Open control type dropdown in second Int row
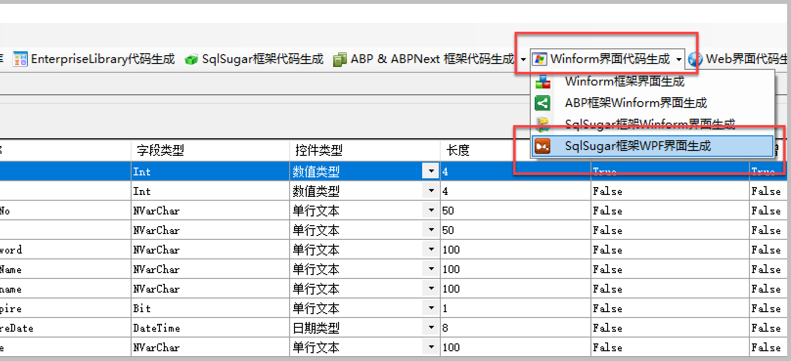Screen dimensions: 791x361 coord(431,191)
